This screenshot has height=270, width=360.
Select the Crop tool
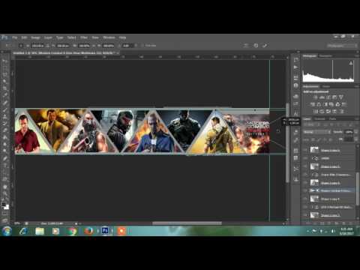pyautogui.click(x=5, y=88)
